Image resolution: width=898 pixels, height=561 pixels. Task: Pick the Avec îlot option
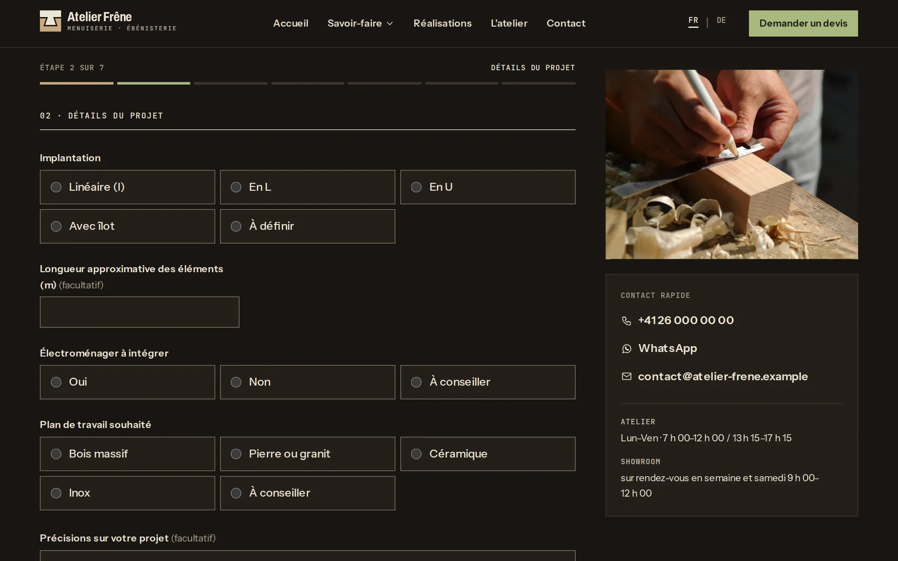point(127,226)
